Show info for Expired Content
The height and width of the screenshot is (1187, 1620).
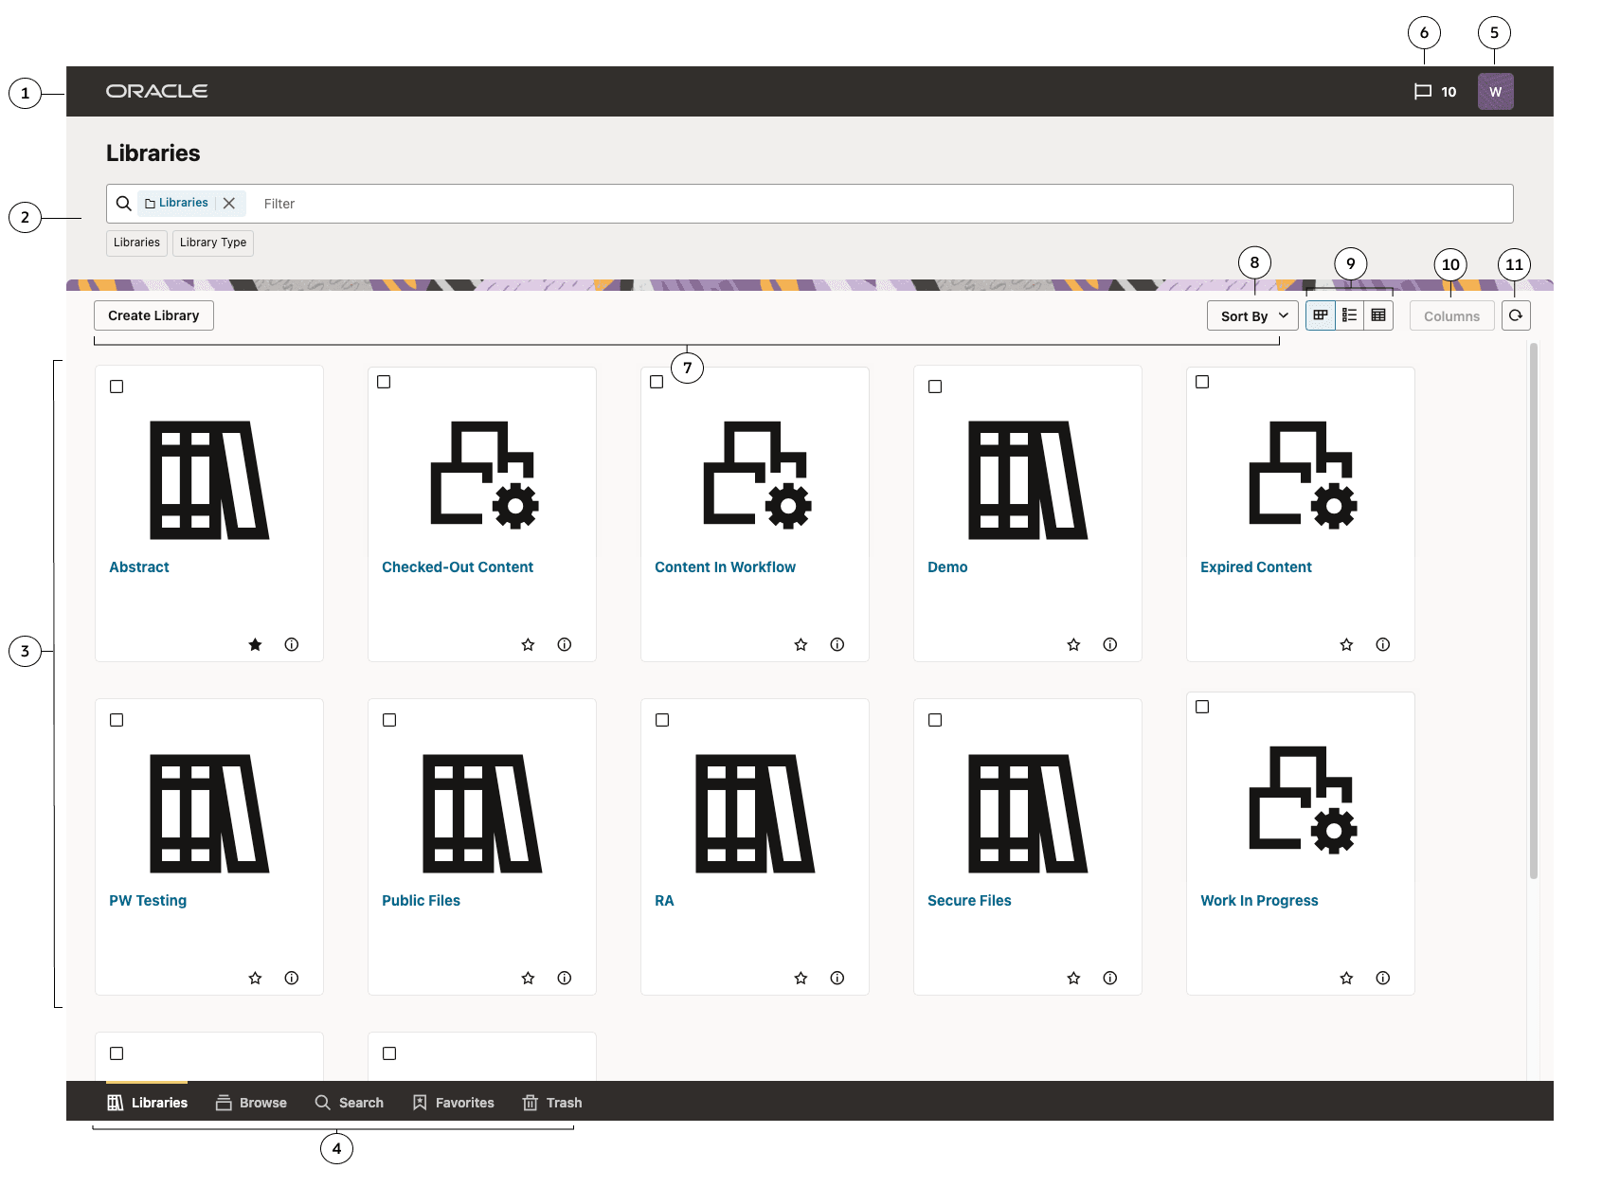click(x=1383, y=644)
